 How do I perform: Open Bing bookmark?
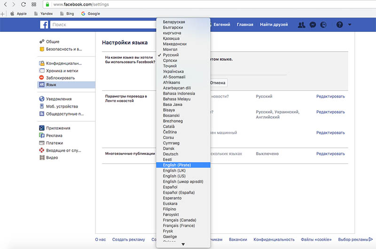click(x=67, y=14)
